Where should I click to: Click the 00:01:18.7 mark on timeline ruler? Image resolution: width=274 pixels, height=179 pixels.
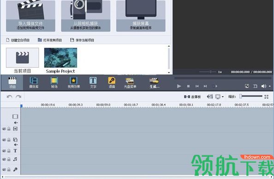tap(131, 105)
